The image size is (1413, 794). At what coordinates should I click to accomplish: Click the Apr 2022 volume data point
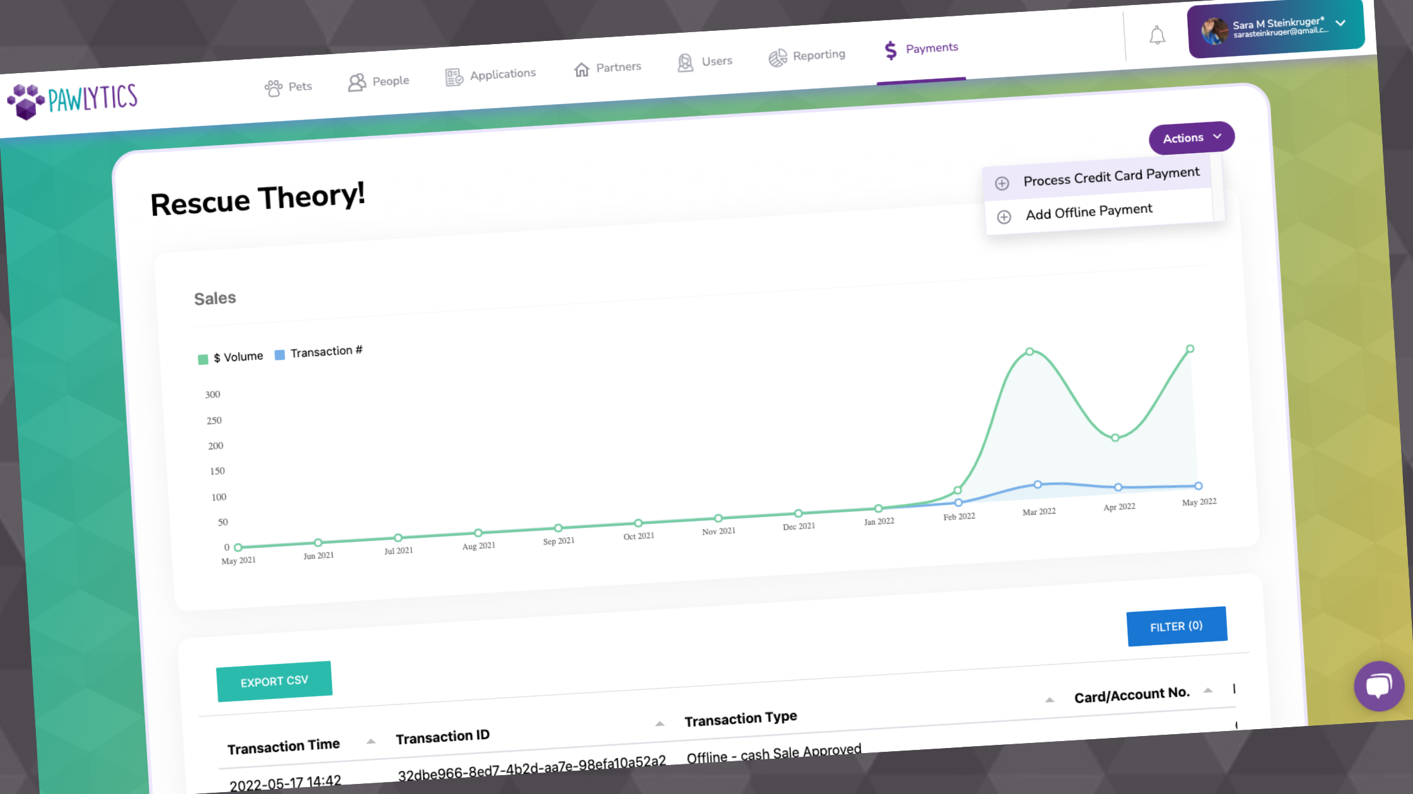click(1115, 437)
